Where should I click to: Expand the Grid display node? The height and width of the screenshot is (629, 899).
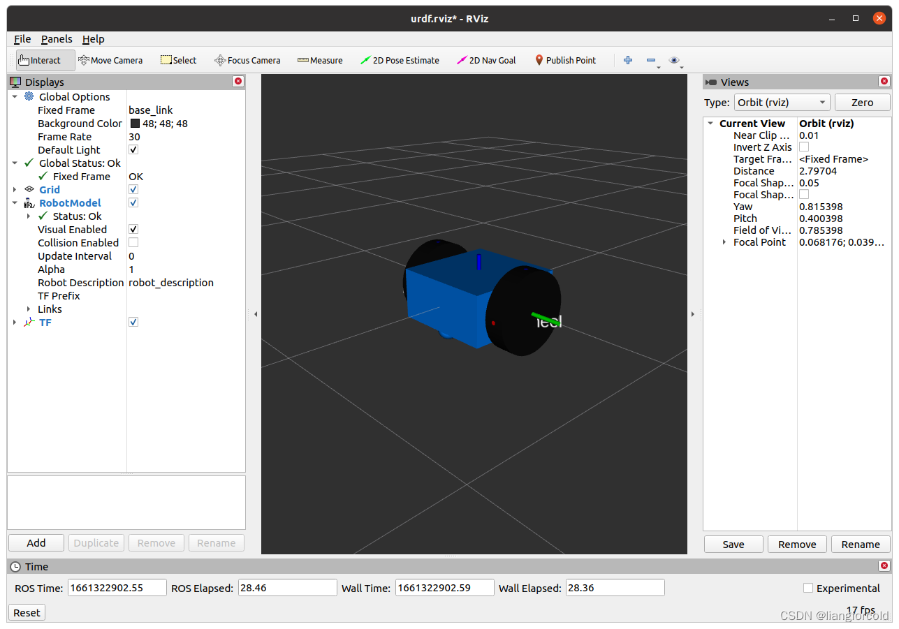coord(15,189)
